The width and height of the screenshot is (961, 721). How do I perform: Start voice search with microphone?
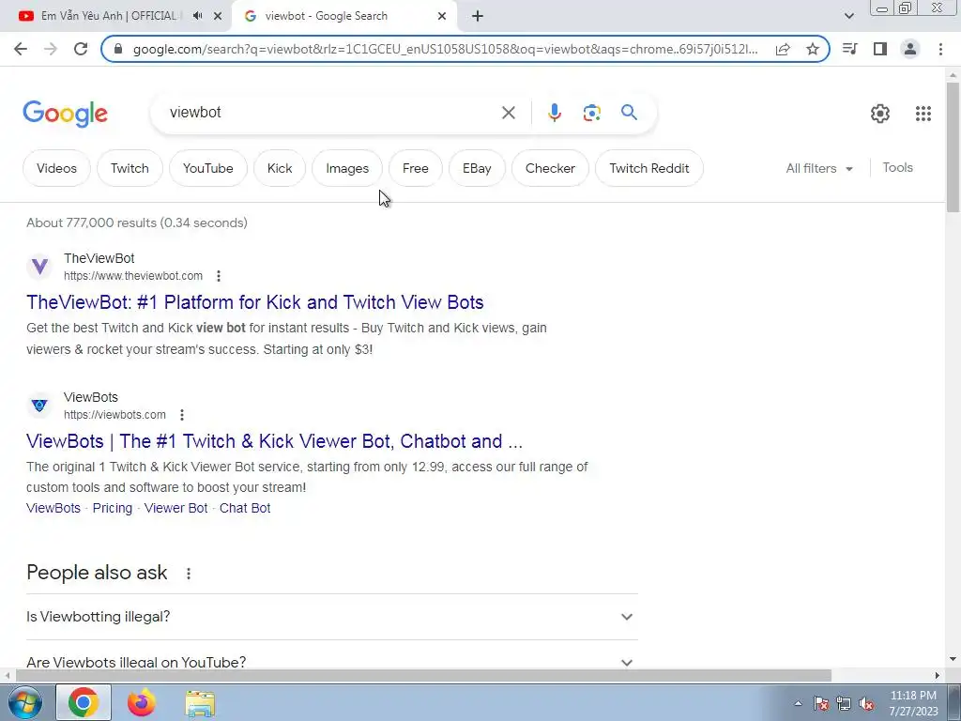(x=554, y=113)
